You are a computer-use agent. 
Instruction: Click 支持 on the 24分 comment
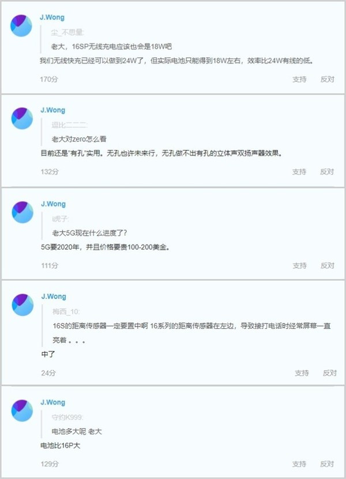(x=302, y=373)
